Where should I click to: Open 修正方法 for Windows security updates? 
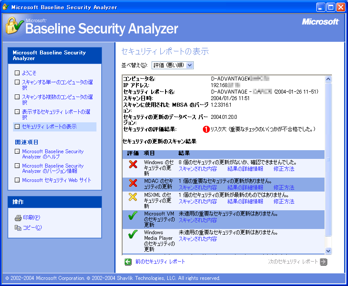(x=284, y=169)
